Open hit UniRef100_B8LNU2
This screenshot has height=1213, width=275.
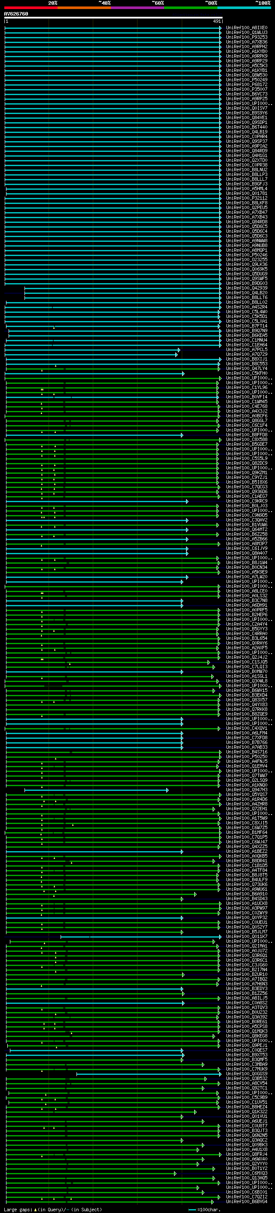(x=246, y=170)
